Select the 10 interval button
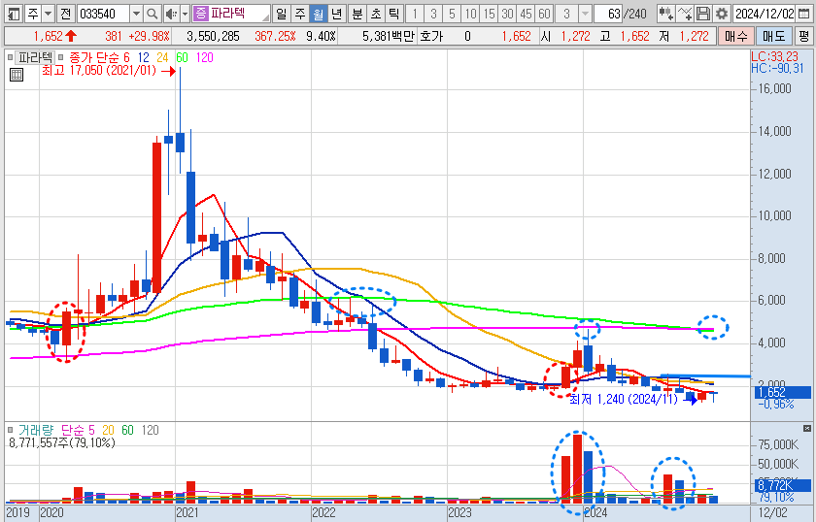816x522 pixels. 470,14
